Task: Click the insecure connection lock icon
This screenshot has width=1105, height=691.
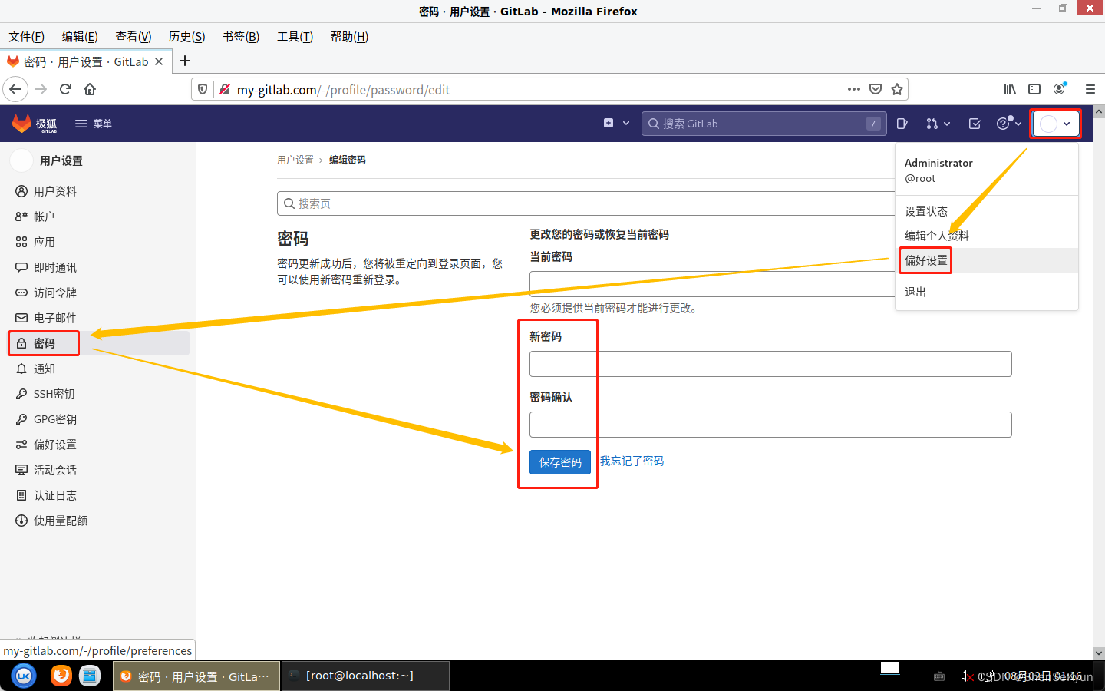Action: click(x=225, y=89)
